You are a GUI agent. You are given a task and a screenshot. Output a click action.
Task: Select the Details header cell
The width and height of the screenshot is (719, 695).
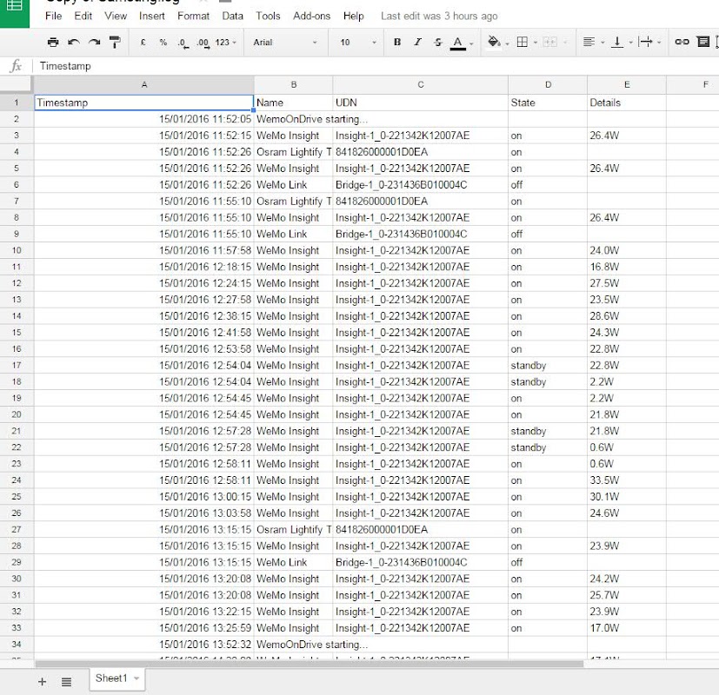[627, 103]
